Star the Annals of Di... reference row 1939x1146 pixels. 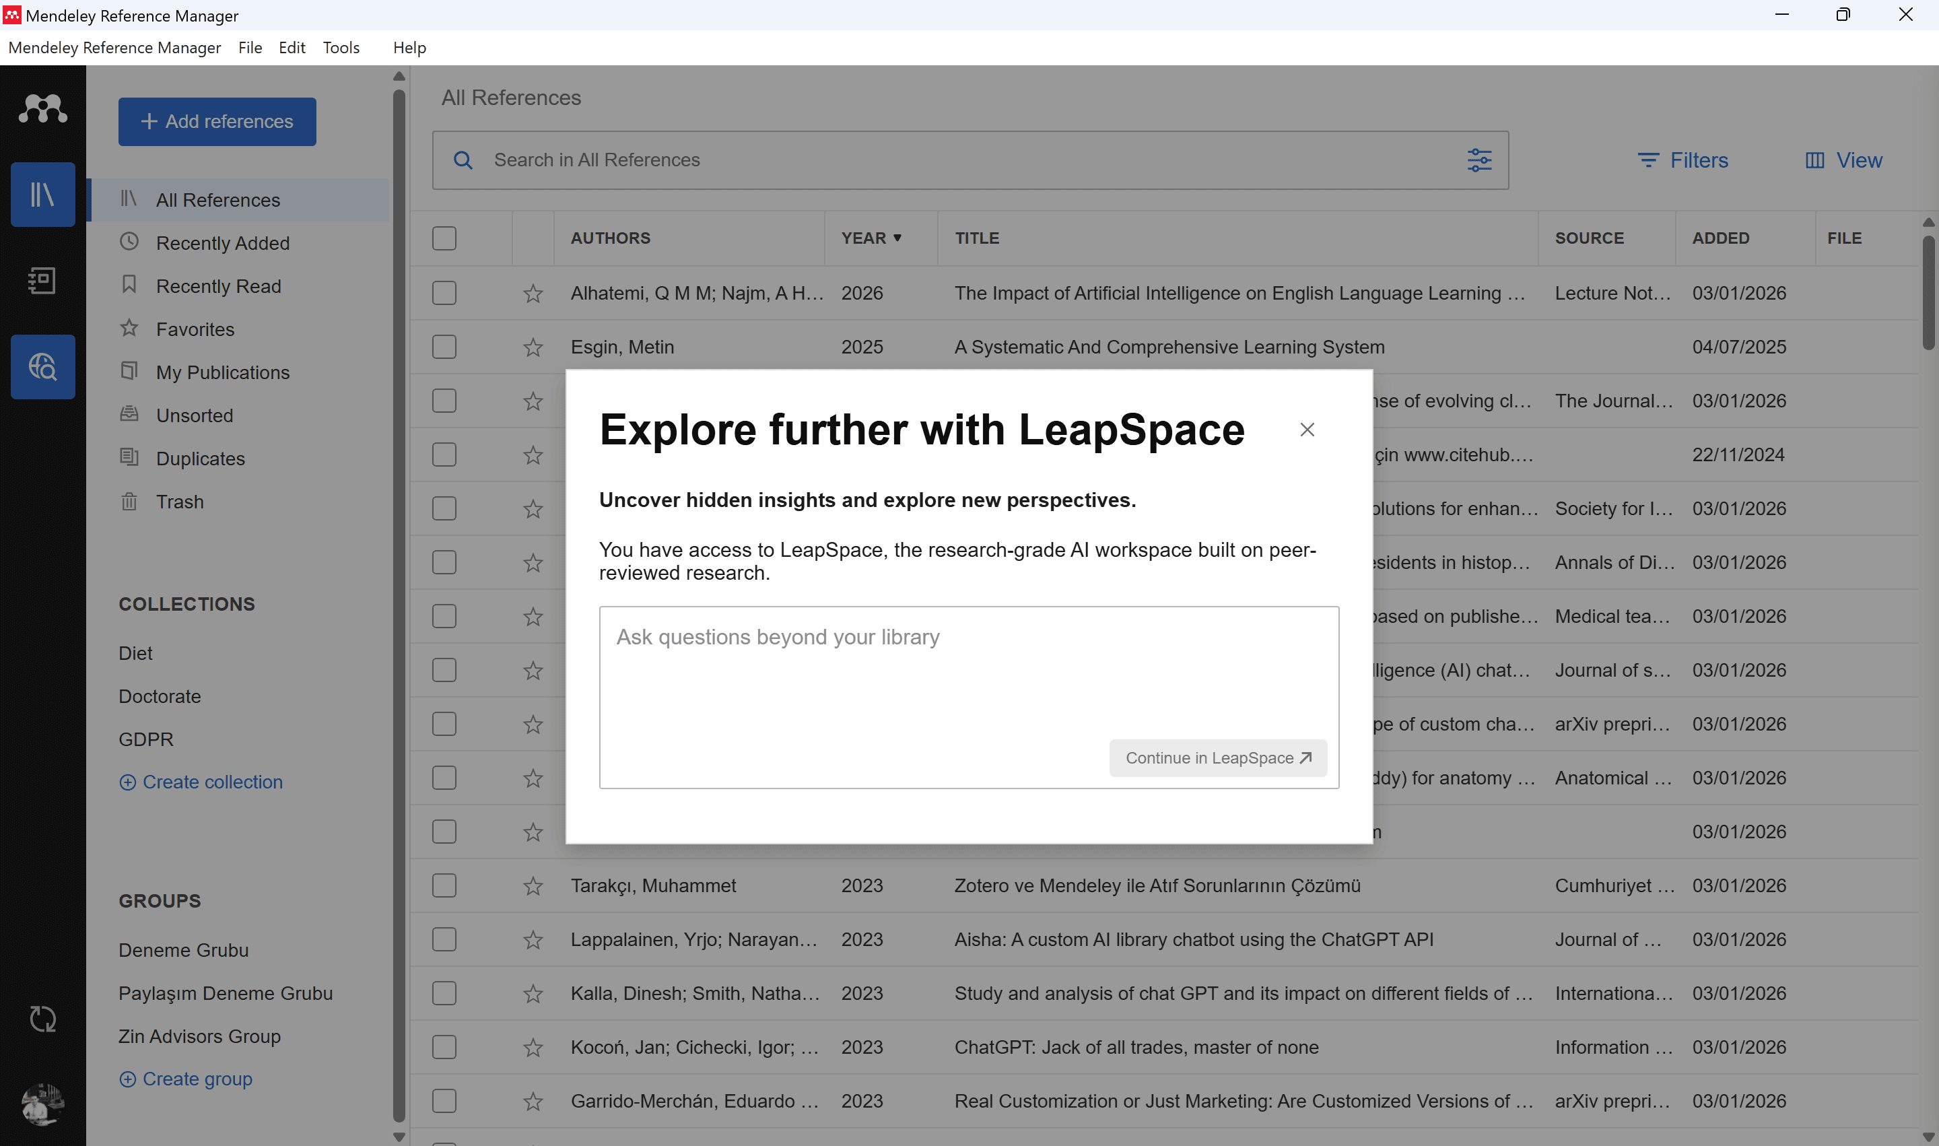click(x=533, y=563)
